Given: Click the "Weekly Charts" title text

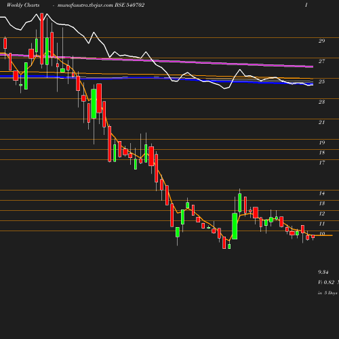Looking at the screenshot, I should click(x=23, y=5).
